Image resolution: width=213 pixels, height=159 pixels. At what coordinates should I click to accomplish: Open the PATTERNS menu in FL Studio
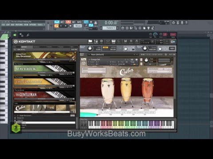(x=19, y=25)
